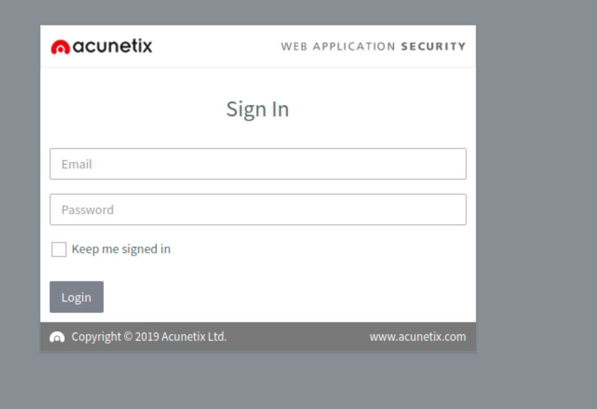Click gray background right of sign-in card
Screen dimensions: 597x409
(x=537, y=186)
